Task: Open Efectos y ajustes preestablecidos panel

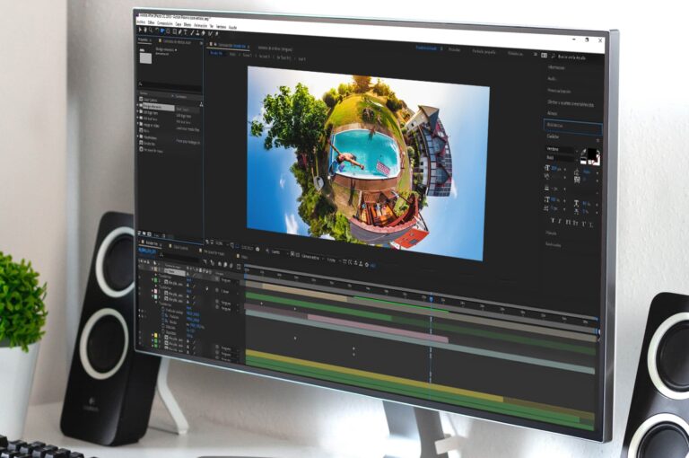Action: 571,103
